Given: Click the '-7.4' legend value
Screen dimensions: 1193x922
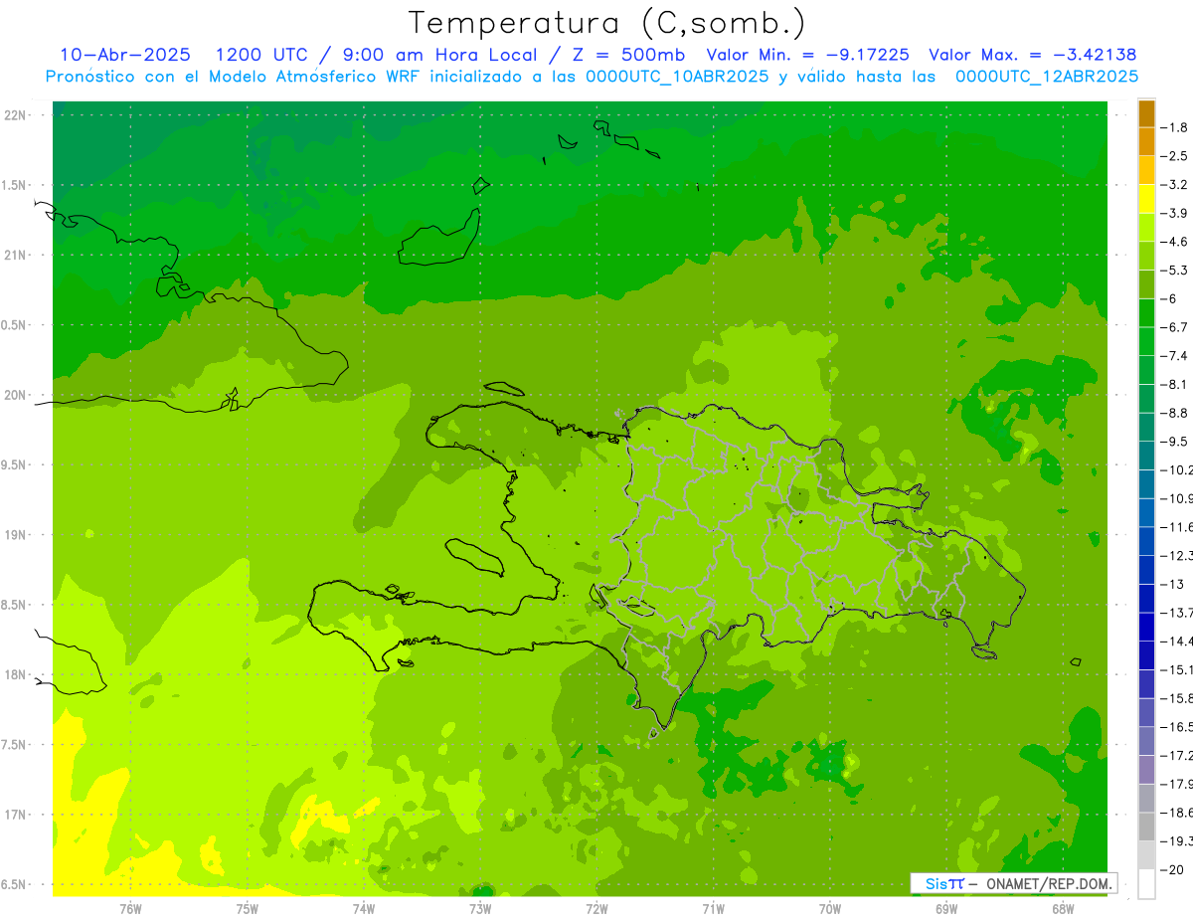Looking at the screenshot, I should [x=1175, y=356].
